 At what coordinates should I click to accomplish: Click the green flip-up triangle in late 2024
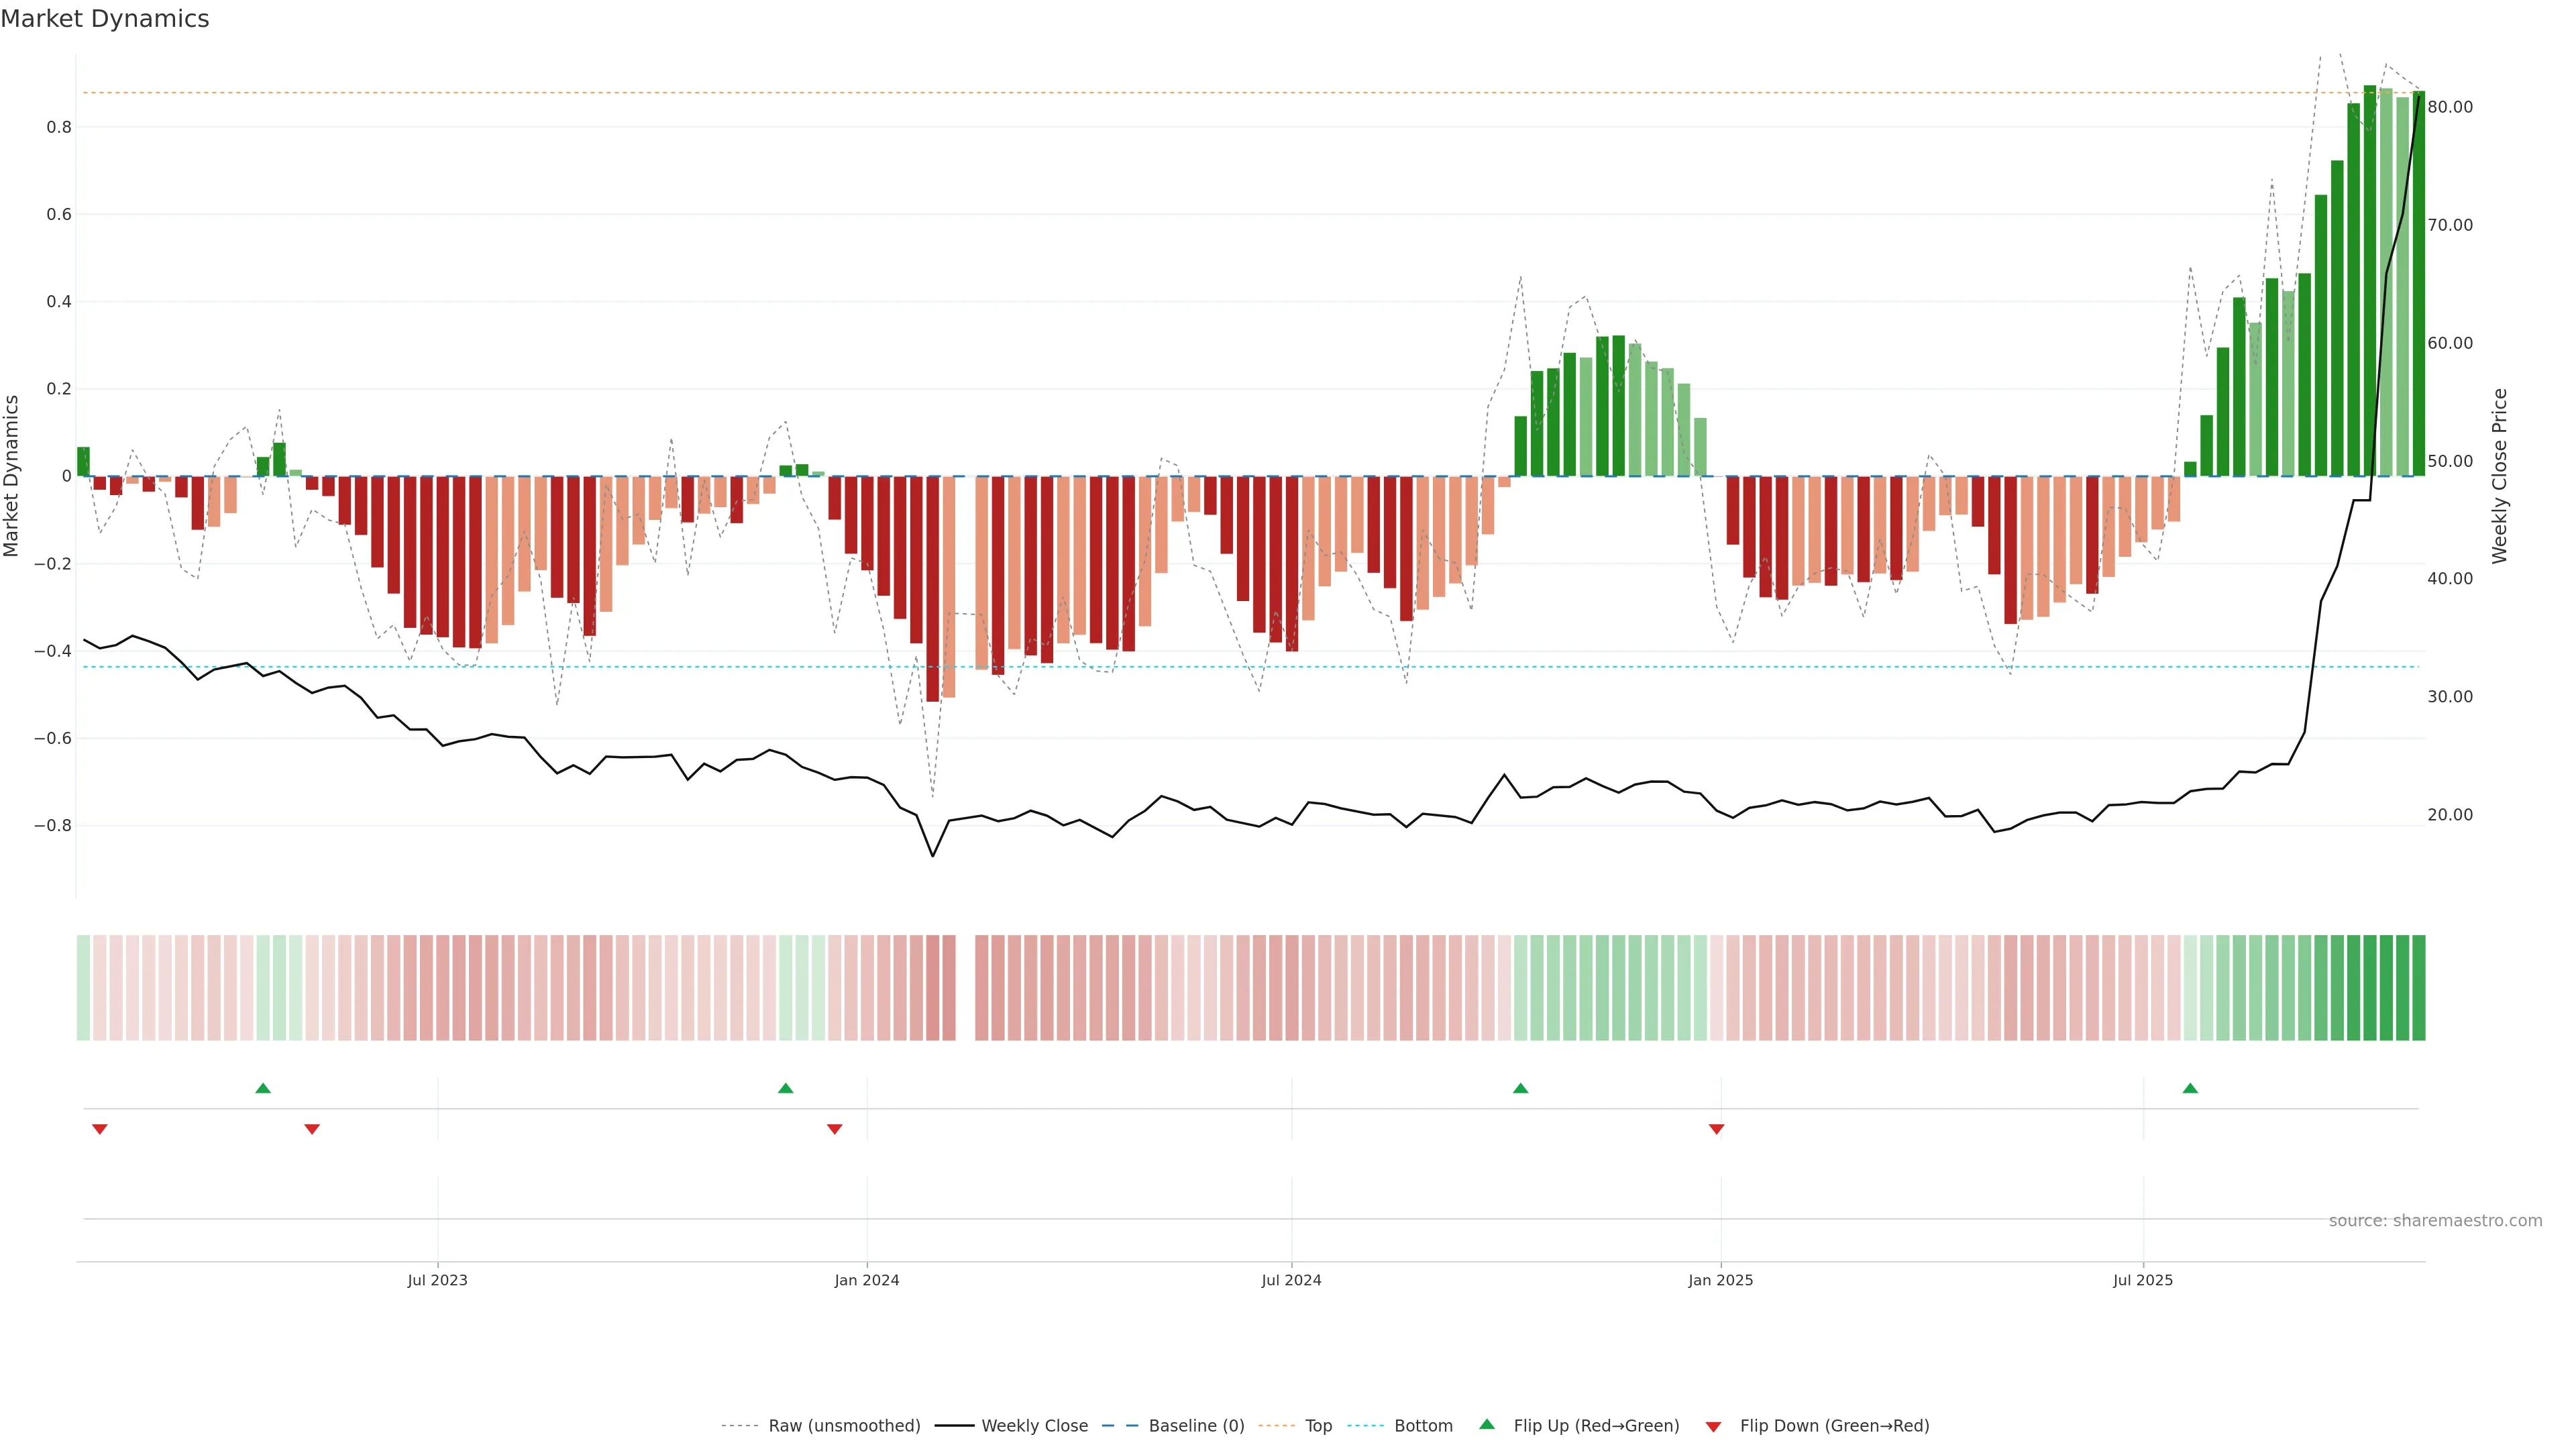[x=1520, y=1088]
